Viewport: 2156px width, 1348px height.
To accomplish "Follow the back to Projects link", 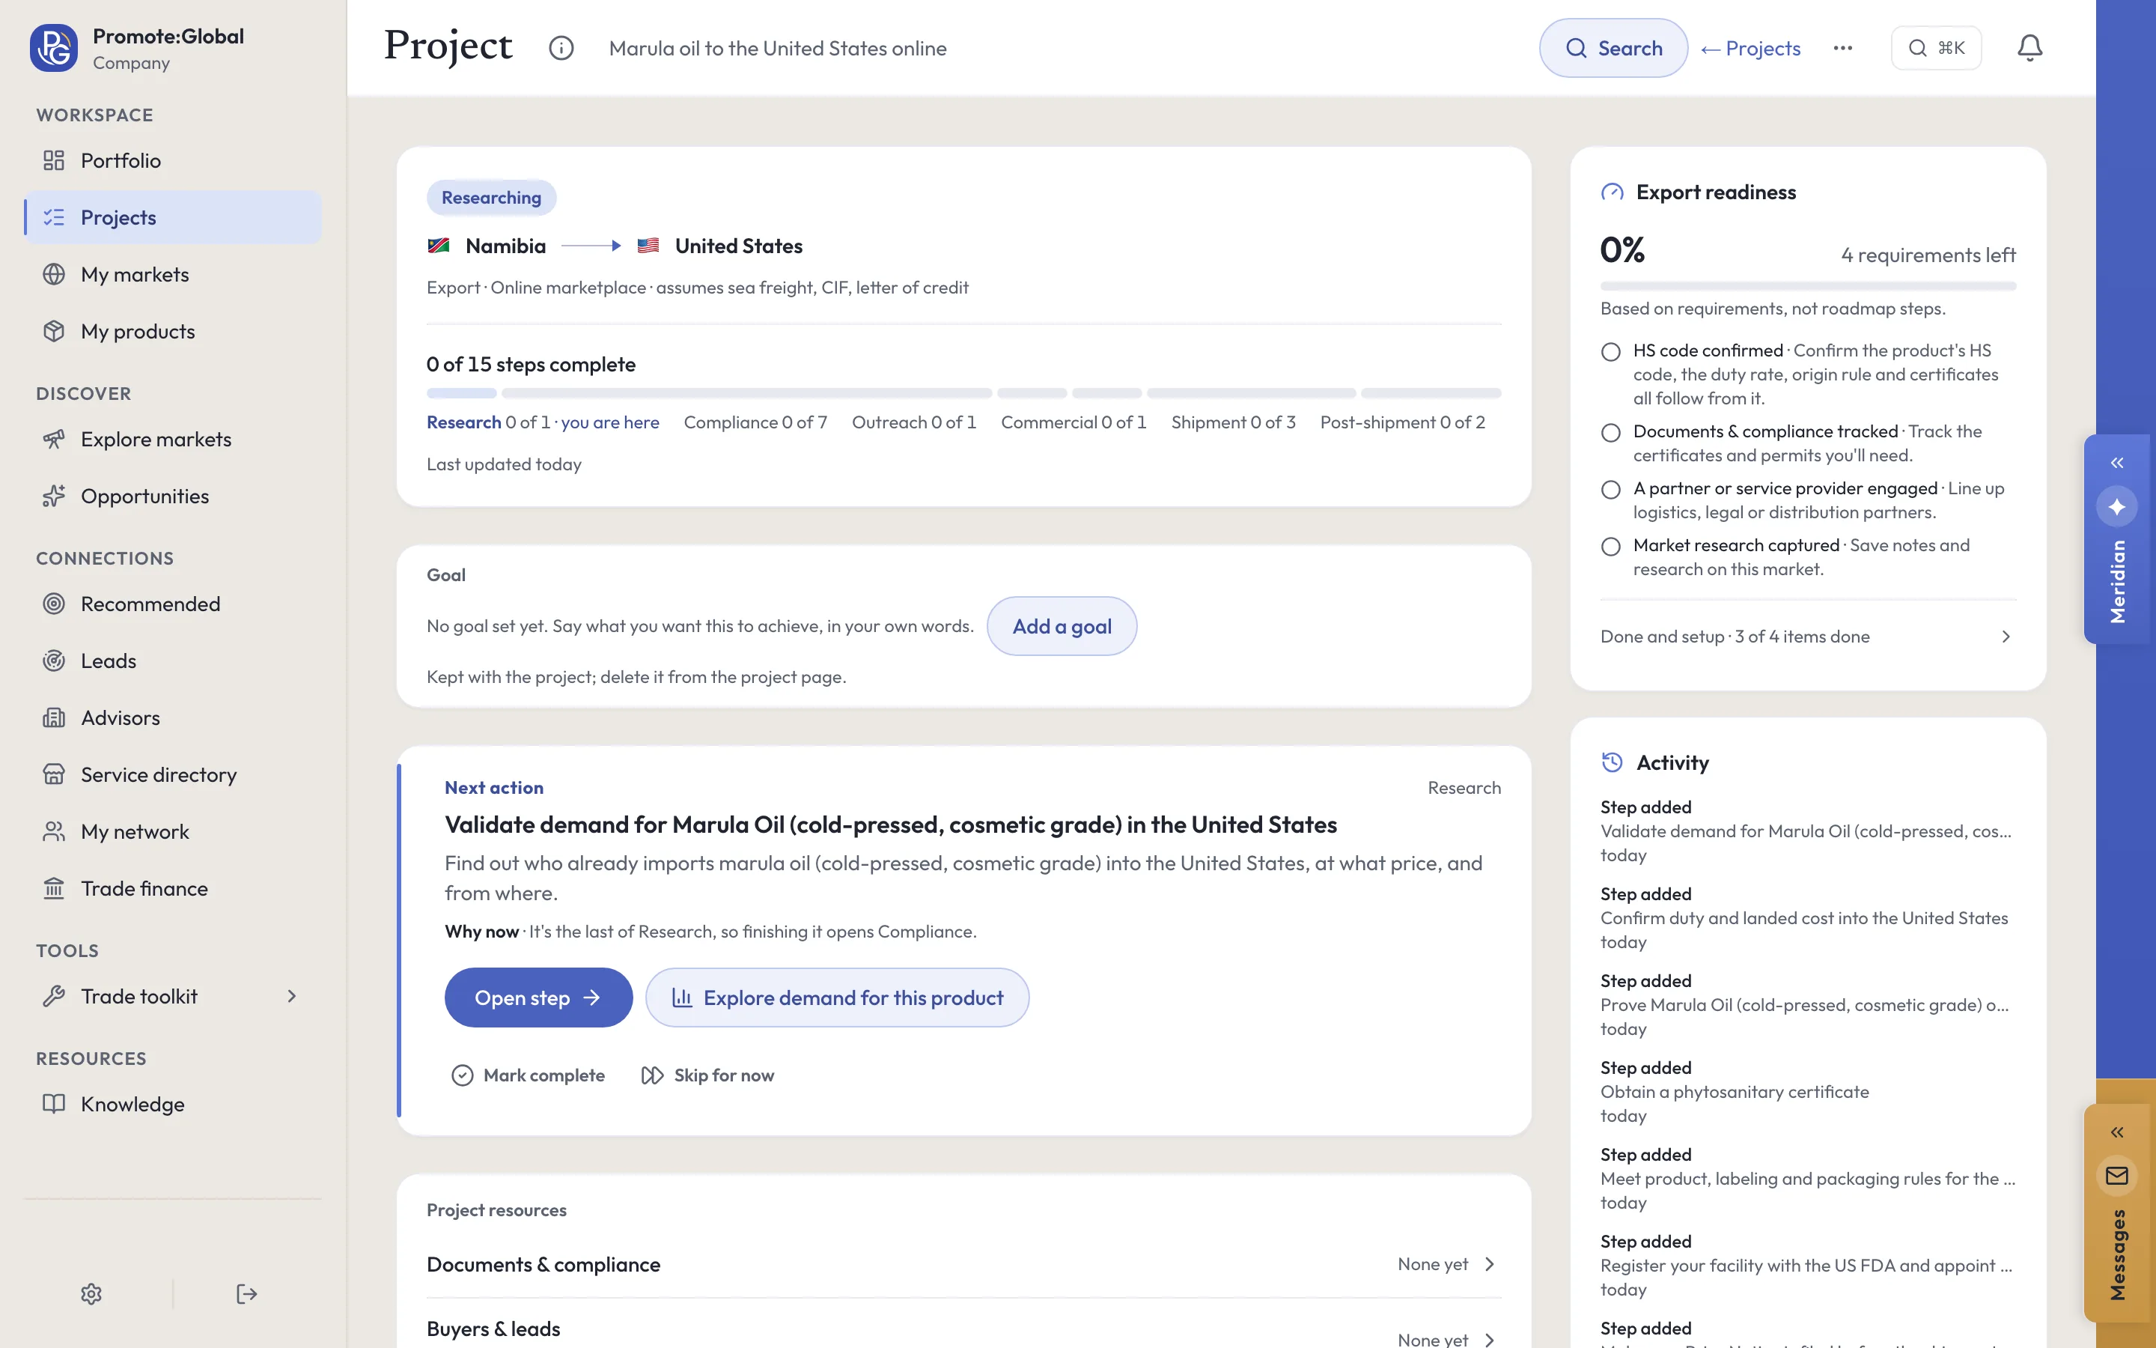I will (1751, 48).
